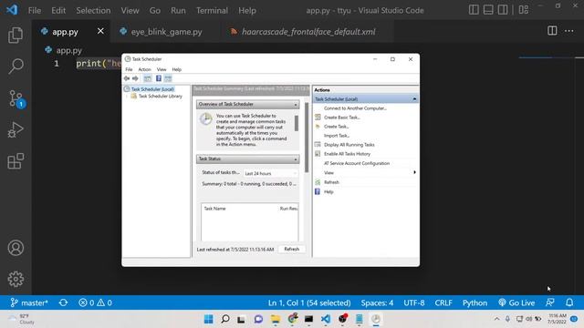Click Synchronize Changes icon in status bar

(63, 302)
